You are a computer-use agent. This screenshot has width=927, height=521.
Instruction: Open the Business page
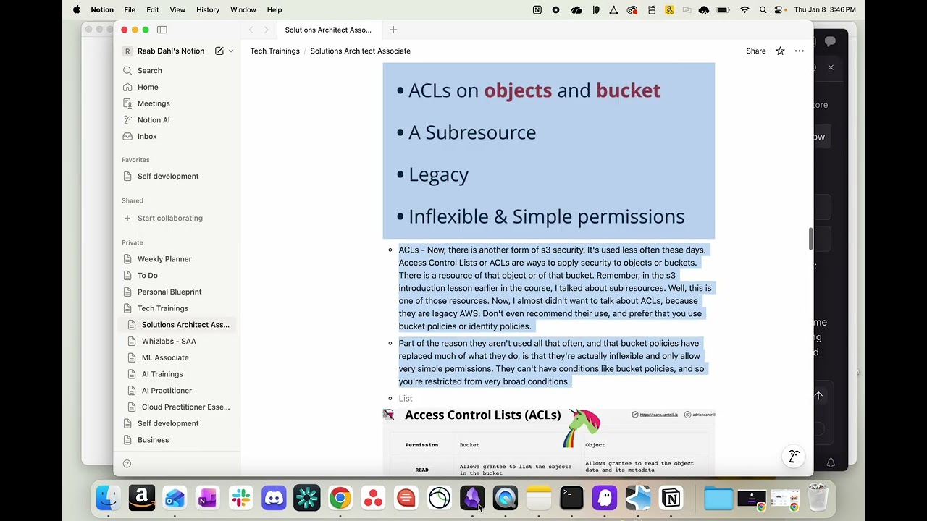coord(178,440)
